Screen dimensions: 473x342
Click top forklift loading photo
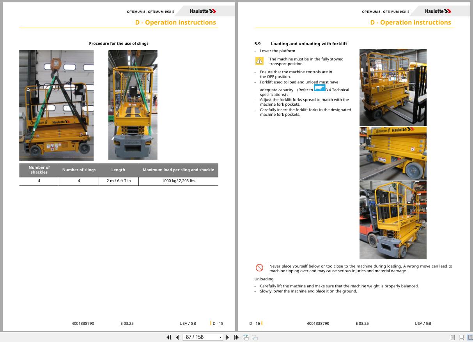[x=393, y=87]
